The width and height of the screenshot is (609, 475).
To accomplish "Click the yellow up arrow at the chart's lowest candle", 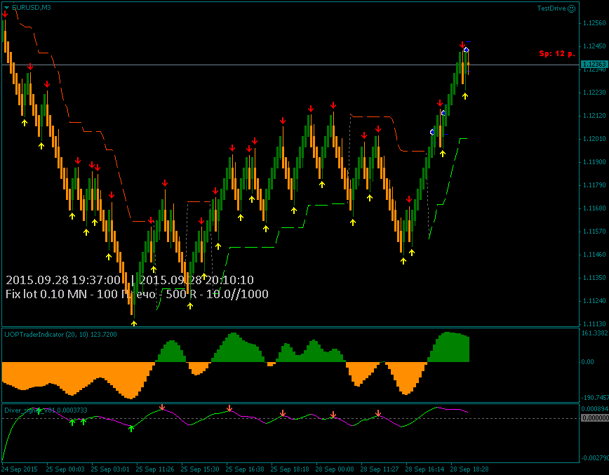I will point(134,323).
